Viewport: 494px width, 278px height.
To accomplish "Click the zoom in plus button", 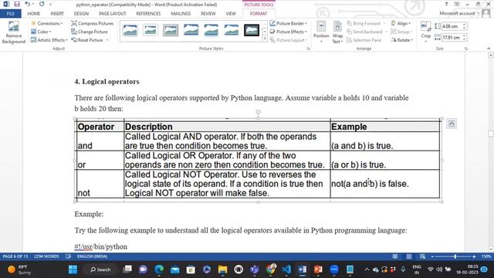I will (x=473, y=256).
